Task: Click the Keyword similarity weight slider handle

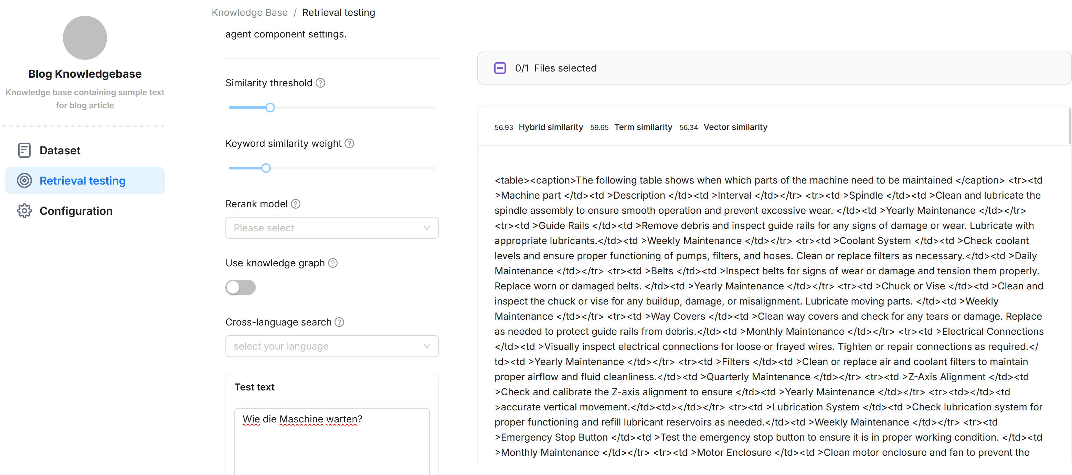Action: (266, 168)
